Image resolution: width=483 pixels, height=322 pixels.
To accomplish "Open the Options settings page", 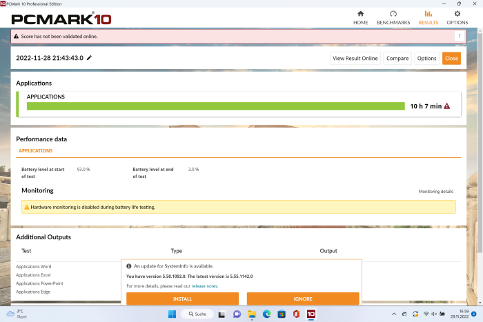I will [457, 17].
